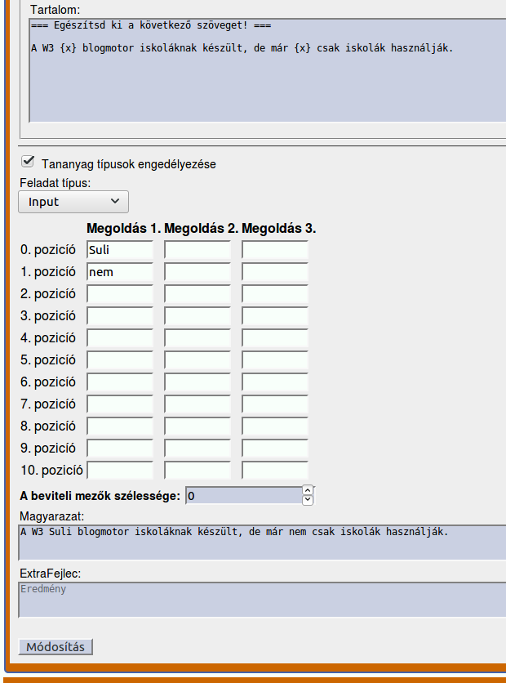Screen dimensions: 506x683
Task: Click Megoldás 1 field for 2. pozició
Action: pyautogui.click(x=120, y=294)
